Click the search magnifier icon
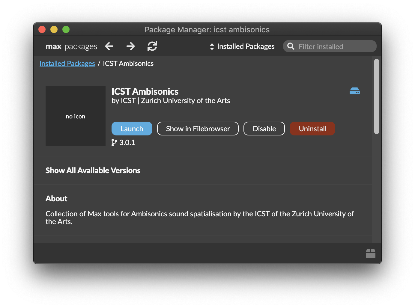The height and width of the screenshot is (308, 415). coord(291,46)
